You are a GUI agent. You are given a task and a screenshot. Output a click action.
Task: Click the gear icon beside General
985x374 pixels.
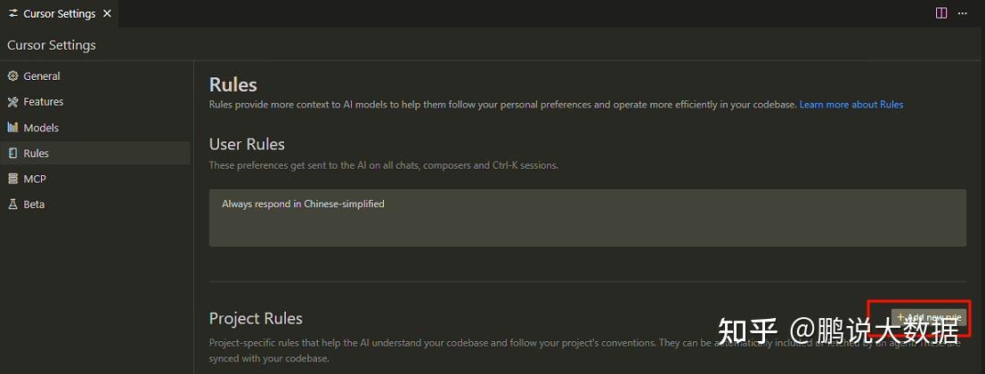(12, 76)
